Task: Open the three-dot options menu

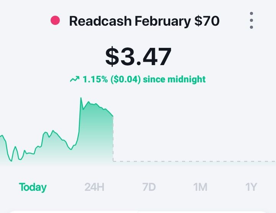Action: pos(251,20)
